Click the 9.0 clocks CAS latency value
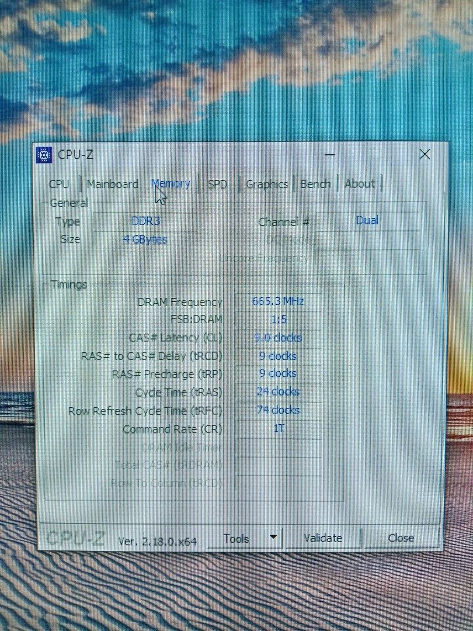Screen dimensions: 473x631 coord(278,338)
